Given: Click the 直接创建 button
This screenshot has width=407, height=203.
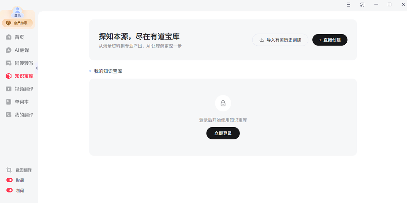Looking at the screenshot, I should coord(330,40).
